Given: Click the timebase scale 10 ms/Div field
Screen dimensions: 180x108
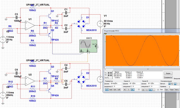Looking at the screenshot, I should tap(116, 83).
